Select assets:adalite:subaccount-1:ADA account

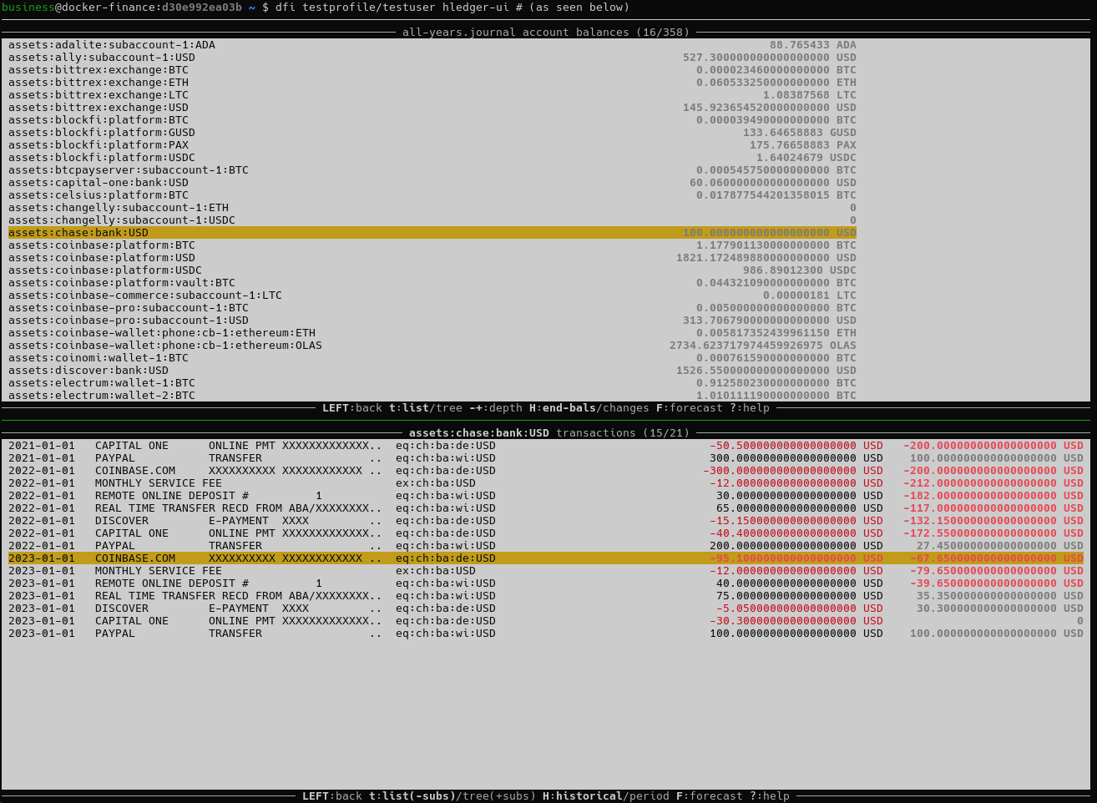[x=112, y=45]
